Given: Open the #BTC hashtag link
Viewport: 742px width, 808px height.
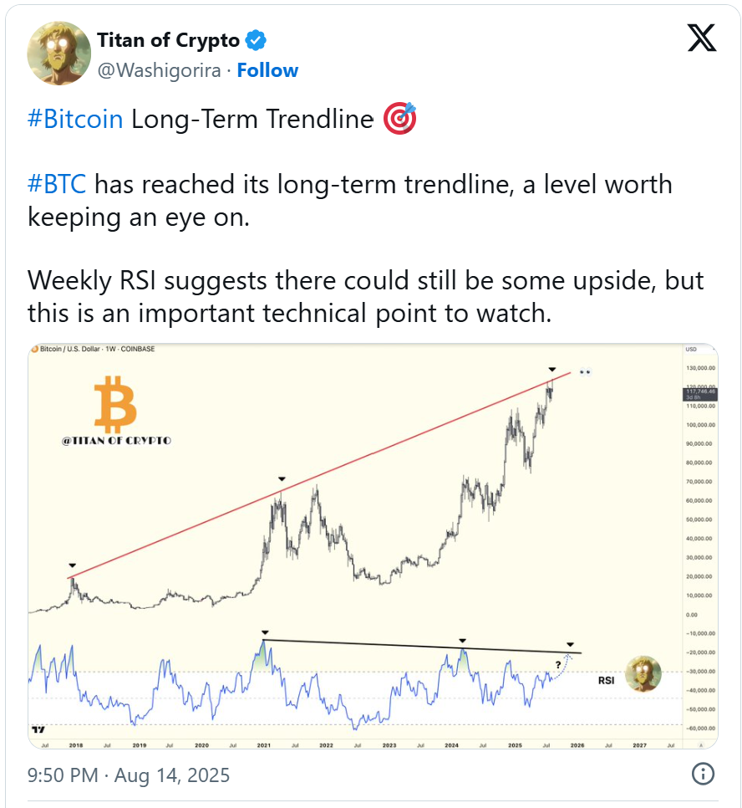Looking at the screenshot, I should point(57,185).
